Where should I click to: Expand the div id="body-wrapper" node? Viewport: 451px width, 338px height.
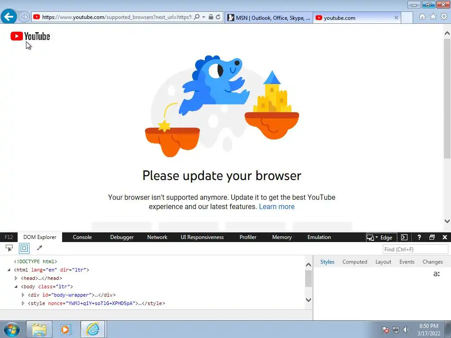click(23, 295)
